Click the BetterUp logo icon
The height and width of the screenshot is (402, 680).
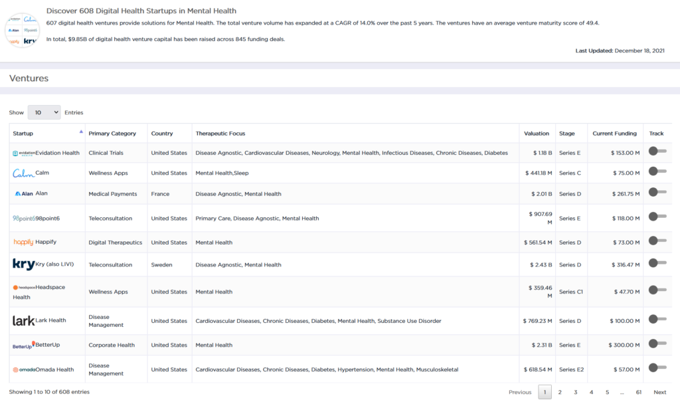coord(24,346)
